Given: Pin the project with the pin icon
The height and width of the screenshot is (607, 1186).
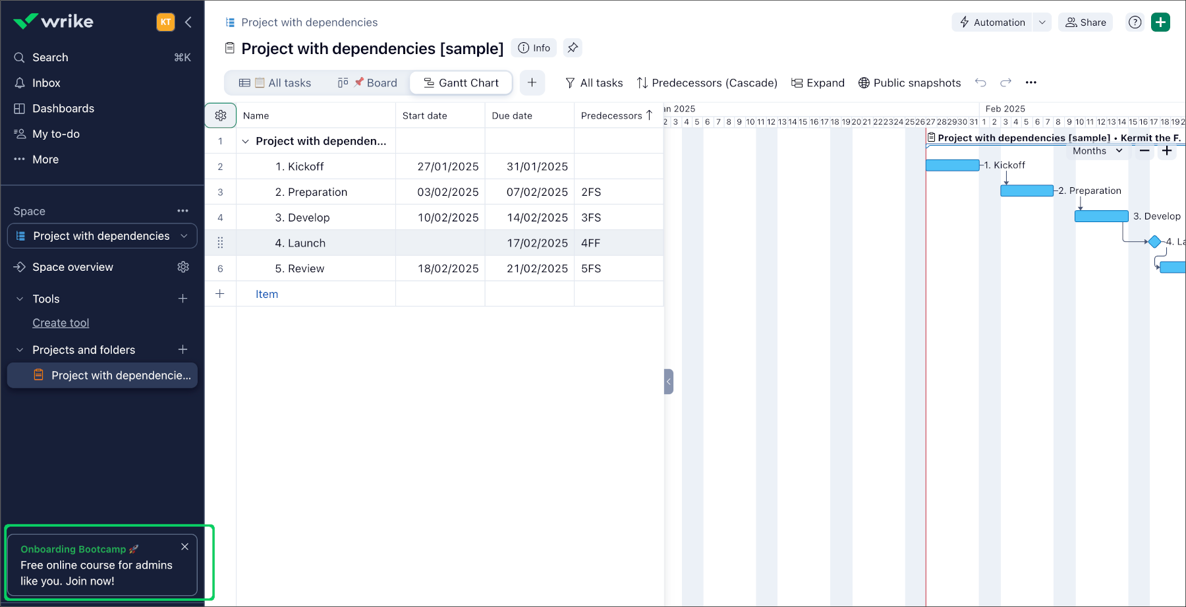Looking at the screenshot, I should pos(573,48).
